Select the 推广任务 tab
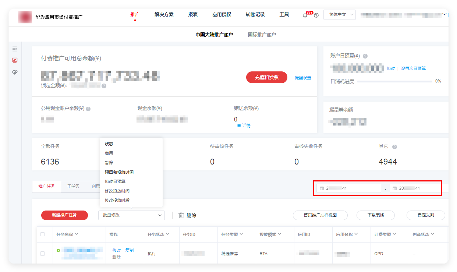The image size is (457, 272). 47,186
